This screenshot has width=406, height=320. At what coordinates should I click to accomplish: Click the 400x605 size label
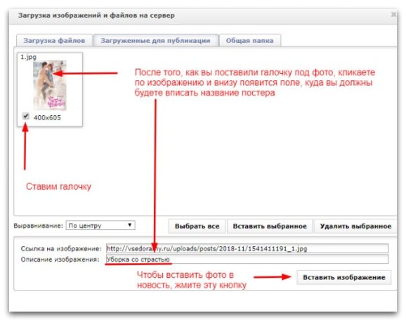coord(47,117)
